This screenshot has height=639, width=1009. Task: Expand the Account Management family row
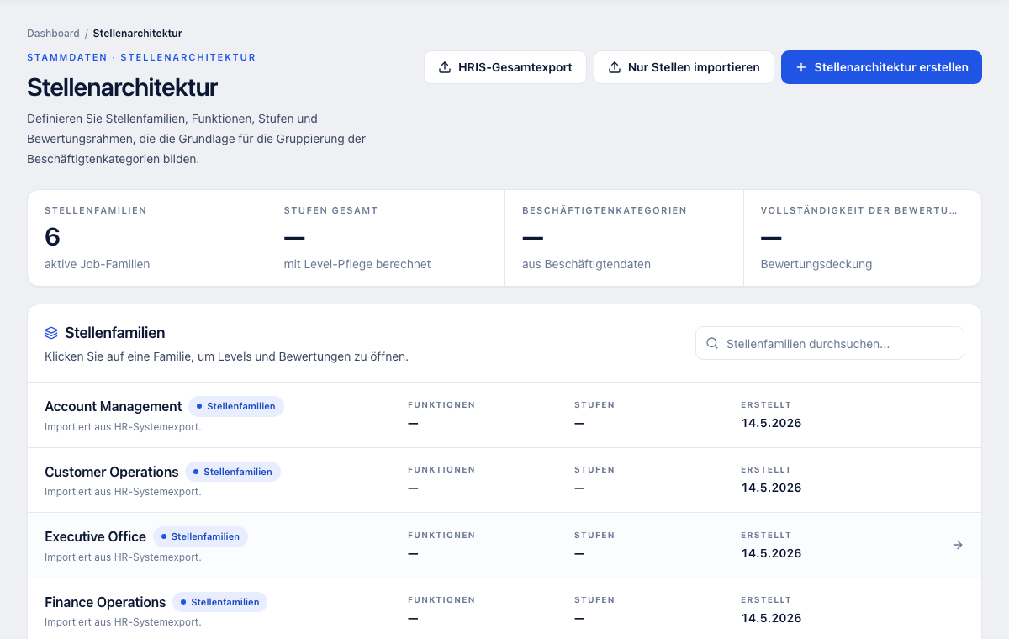click(x=504, y=415)
